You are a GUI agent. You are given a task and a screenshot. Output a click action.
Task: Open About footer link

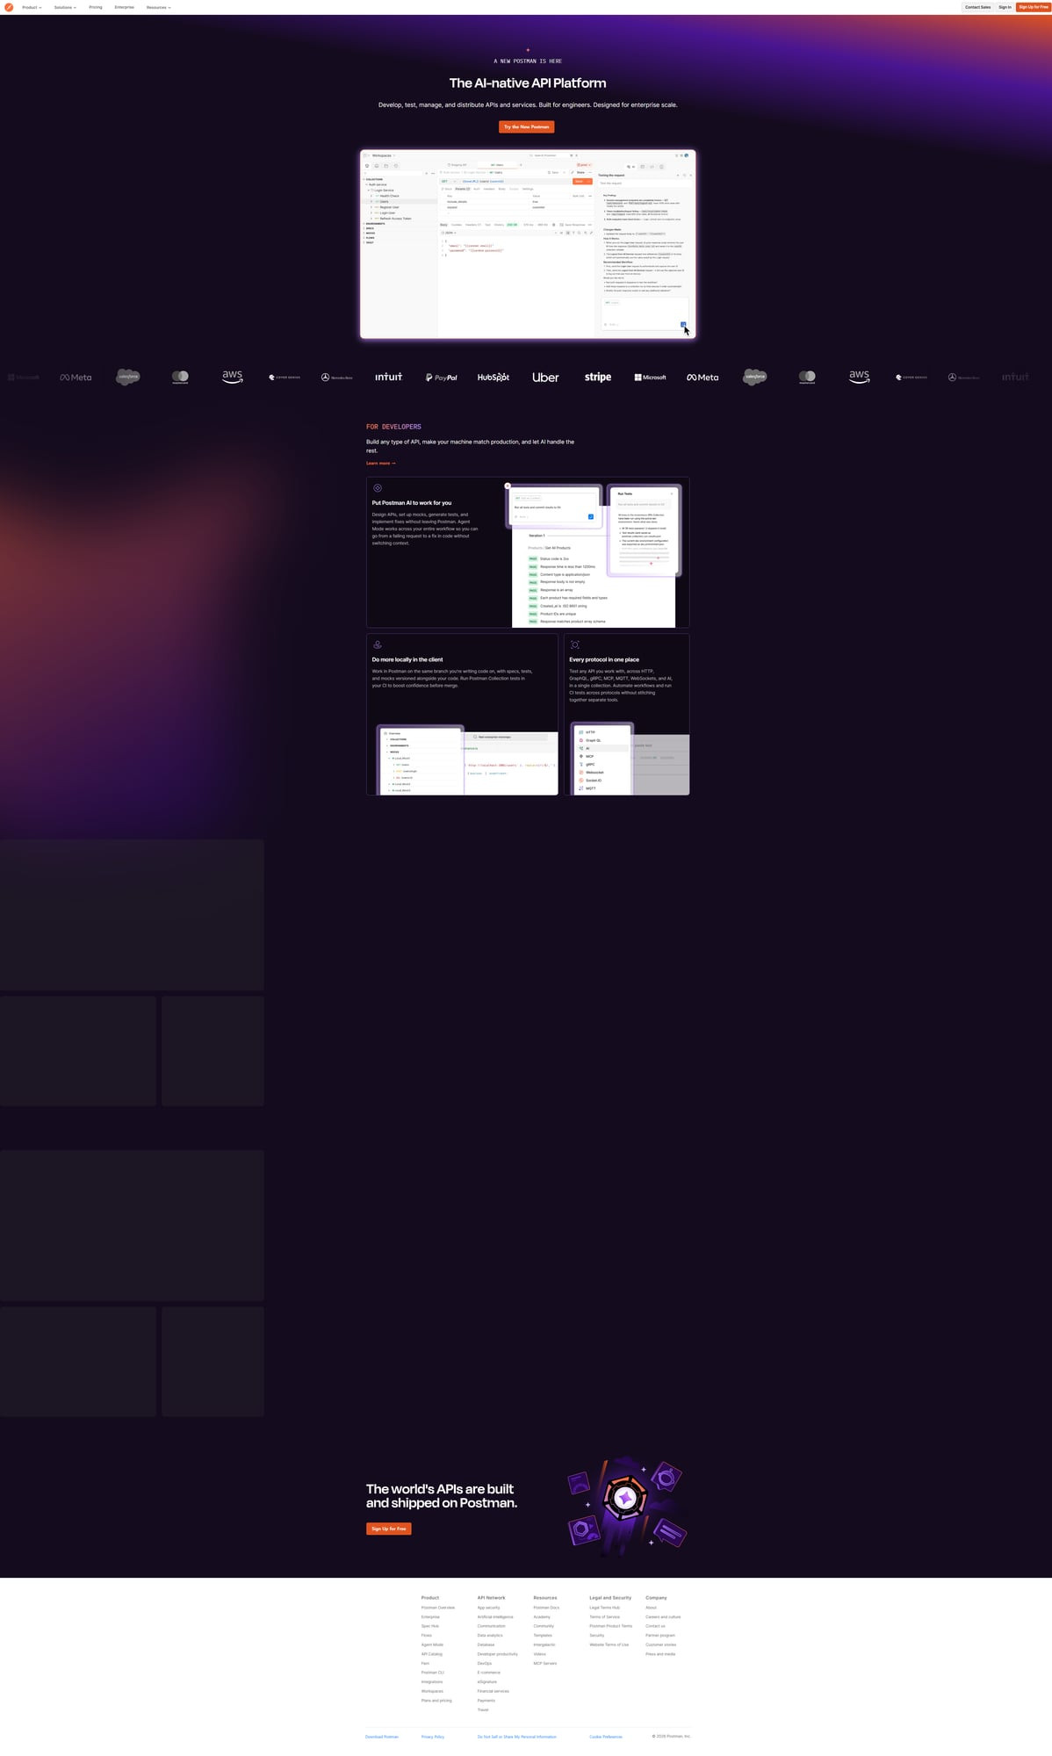[651, 1608]
